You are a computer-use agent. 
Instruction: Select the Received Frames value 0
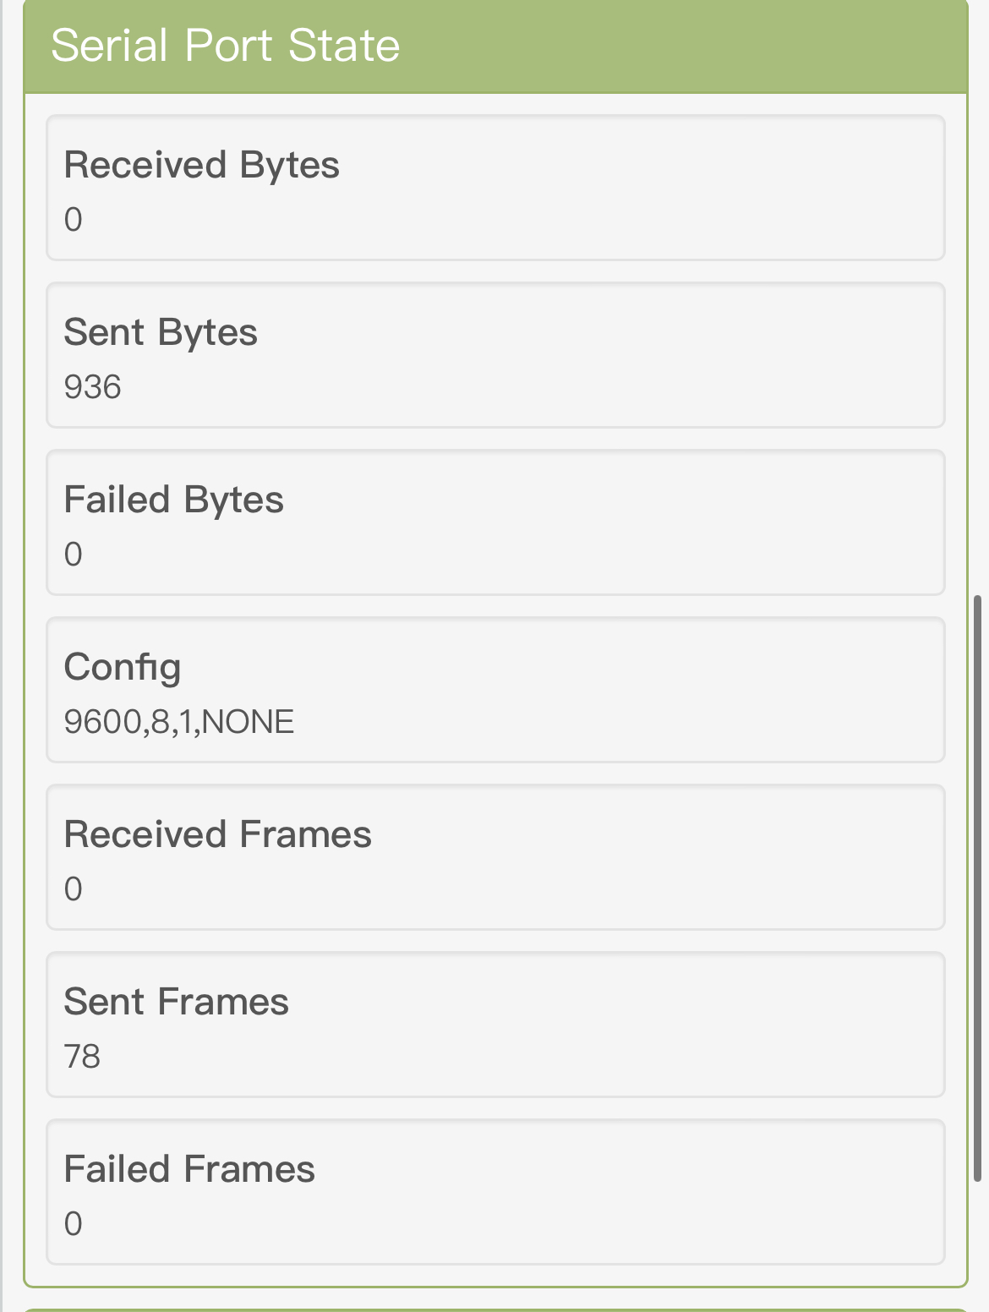click(x=74, y=889)
